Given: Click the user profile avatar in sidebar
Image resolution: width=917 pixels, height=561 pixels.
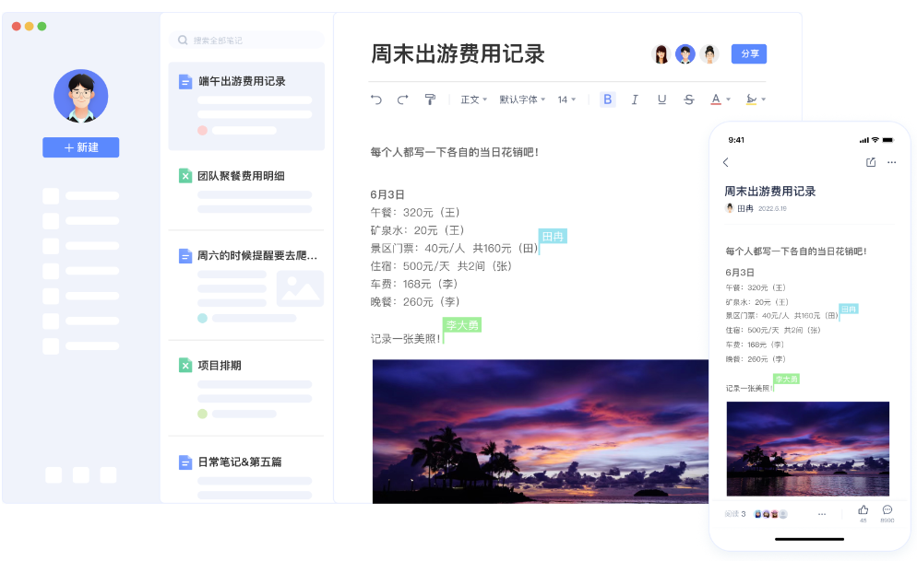Looking at the screenshot, I should 80,97.
